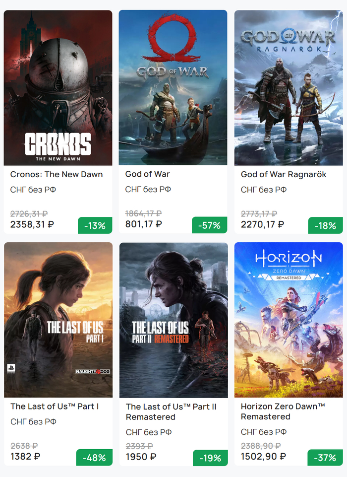The width and height of the screenshot is (347, 477).
Task: Click the God of War title text
Action: (x=148, y=174)
